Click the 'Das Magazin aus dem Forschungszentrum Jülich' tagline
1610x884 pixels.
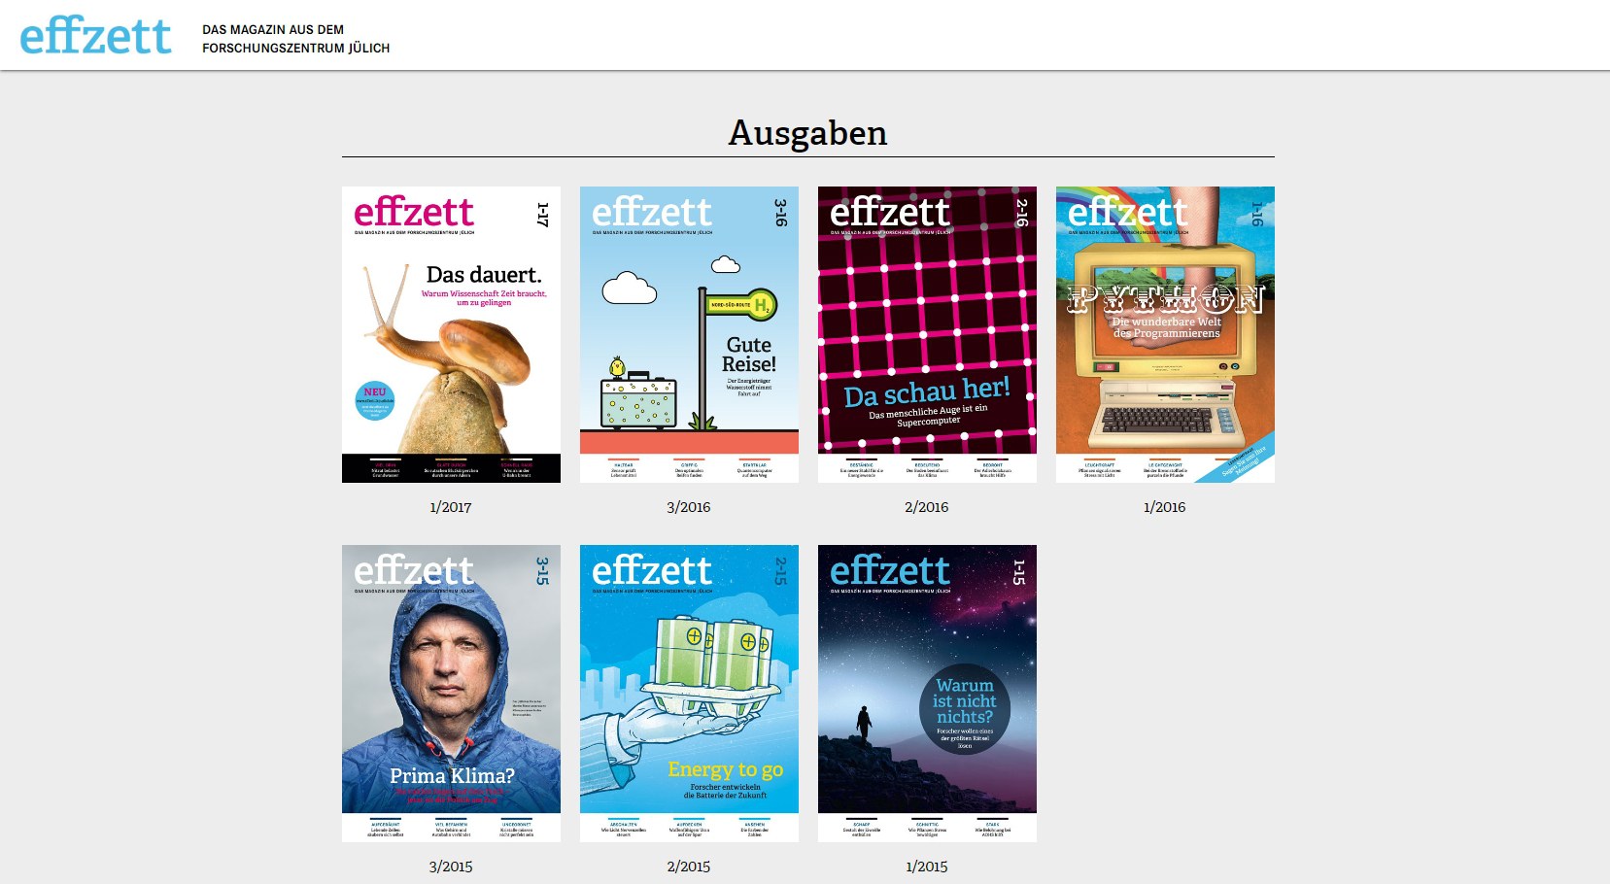295,39
